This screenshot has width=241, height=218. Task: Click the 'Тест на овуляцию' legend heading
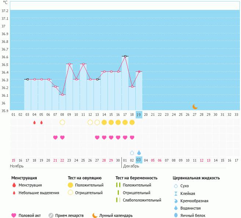click(x=83, y=178)
